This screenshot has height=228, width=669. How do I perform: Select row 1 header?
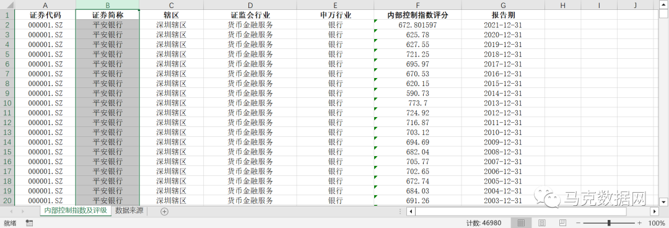[7, 15]
